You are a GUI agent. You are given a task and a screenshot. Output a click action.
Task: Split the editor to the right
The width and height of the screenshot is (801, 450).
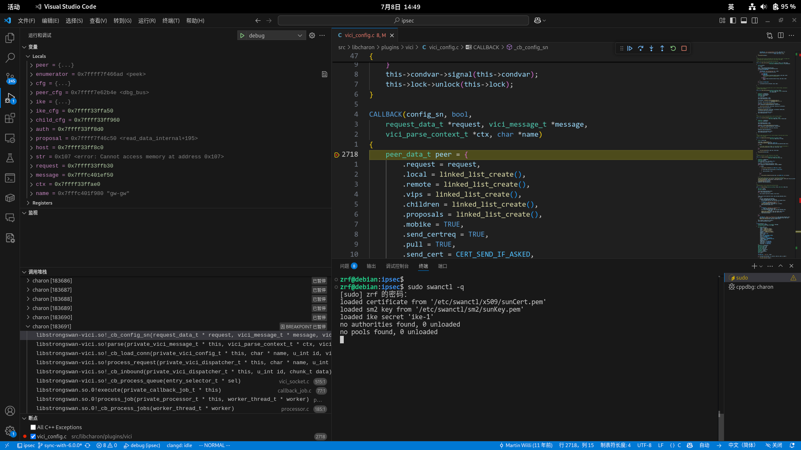tap(781, 35)
